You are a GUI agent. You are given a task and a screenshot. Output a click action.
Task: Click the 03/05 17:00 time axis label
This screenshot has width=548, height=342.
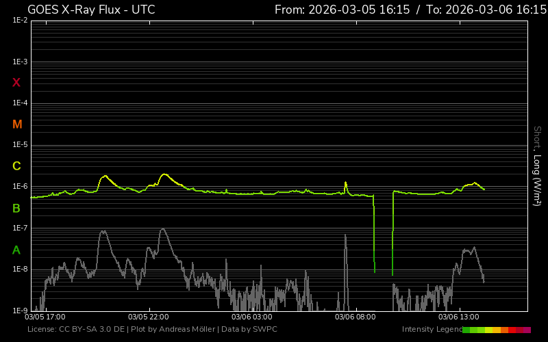[45, 317]
